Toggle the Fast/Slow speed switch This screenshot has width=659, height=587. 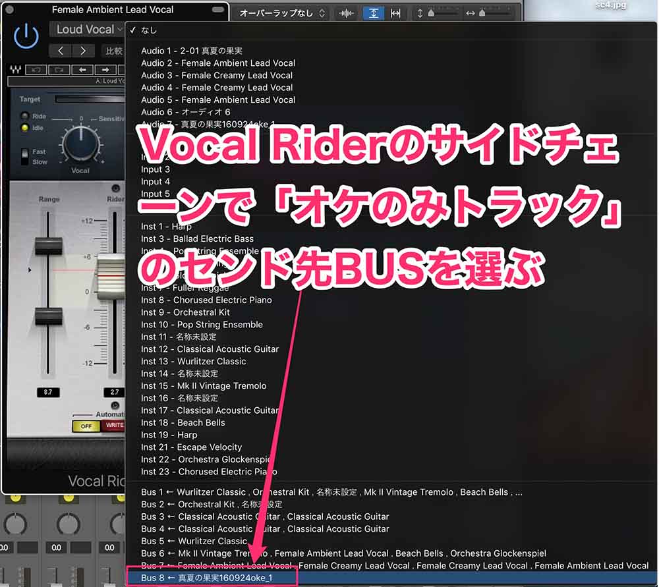click(25, 156)
